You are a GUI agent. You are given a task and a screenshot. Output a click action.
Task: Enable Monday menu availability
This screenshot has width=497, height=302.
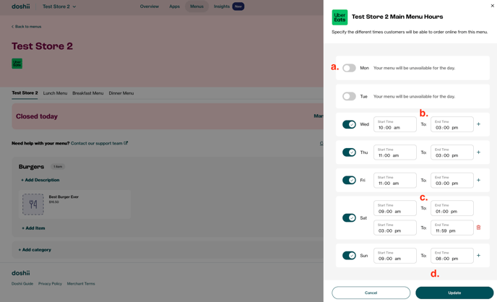349,68
